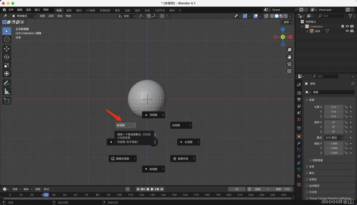
Task: Open the XYZ 欧拉 rotation mode dropdown
Action: click(334, 138)
